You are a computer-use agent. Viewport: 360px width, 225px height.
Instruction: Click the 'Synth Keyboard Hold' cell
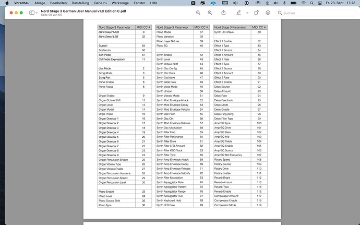tap(174, 200)
